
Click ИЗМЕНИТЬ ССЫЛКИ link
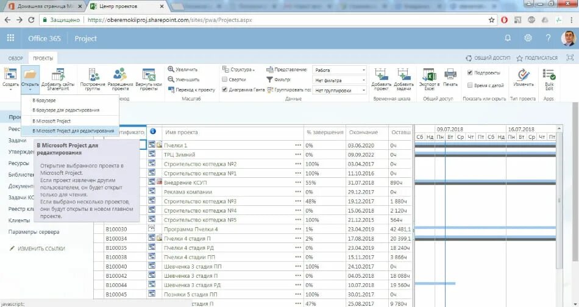(x=37, y=249)
